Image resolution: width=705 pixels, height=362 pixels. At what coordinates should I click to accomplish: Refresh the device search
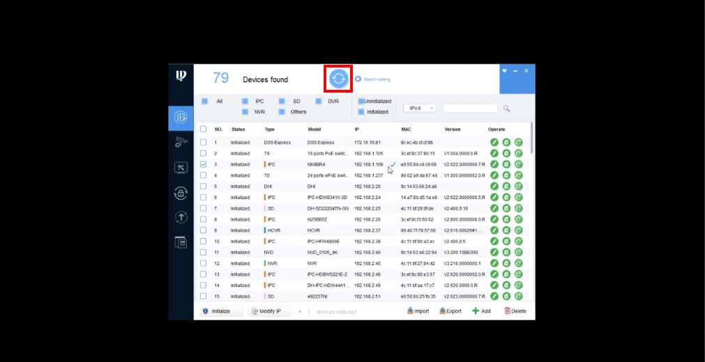[338, 79]
